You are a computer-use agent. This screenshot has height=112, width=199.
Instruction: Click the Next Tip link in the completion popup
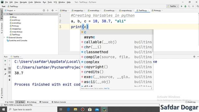tap(107, 88)
